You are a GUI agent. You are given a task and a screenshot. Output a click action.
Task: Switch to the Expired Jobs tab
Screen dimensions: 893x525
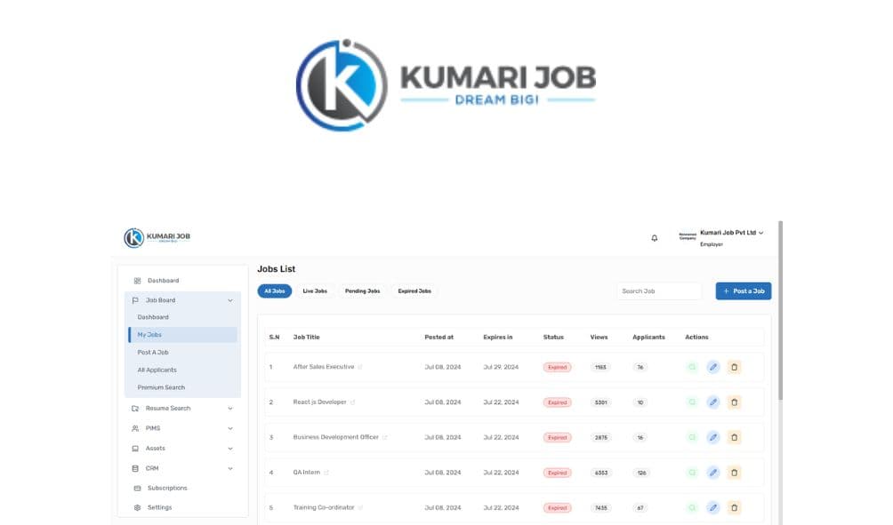click(x=414, y=291)
